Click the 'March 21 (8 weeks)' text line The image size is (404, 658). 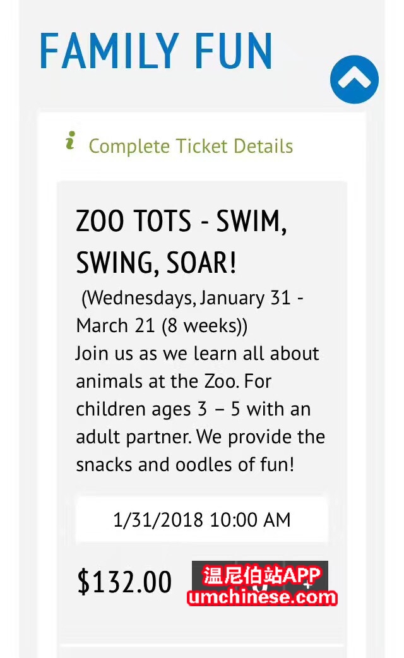(162, 326)
